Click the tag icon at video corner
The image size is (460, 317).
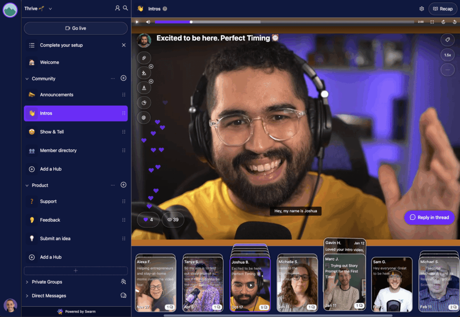(447, 40)
